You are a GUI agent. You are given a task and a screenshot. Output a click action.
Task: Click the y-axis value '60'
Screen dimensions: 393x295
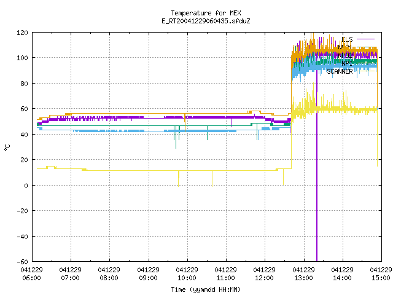[x=24, y=109]
